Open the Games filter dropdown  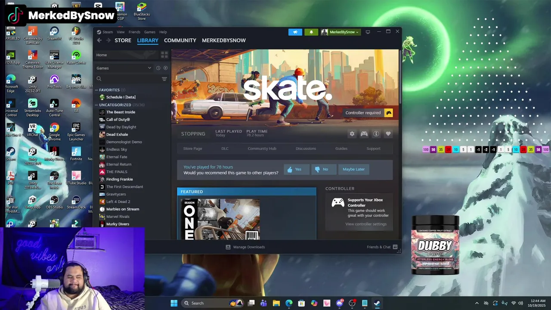(x=124, y=68)
